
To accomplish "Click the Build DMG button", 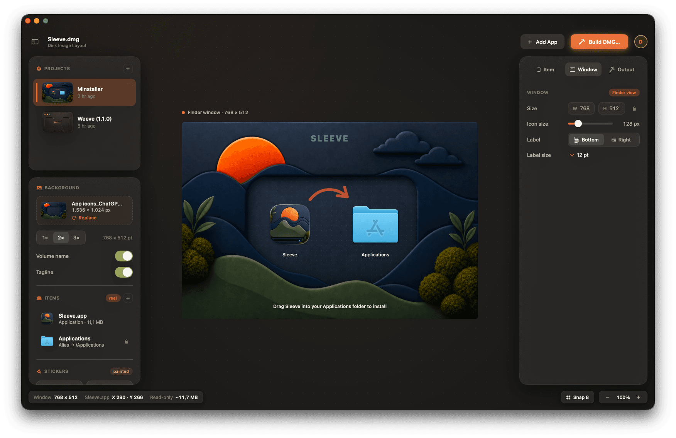I will coord(599,42).
